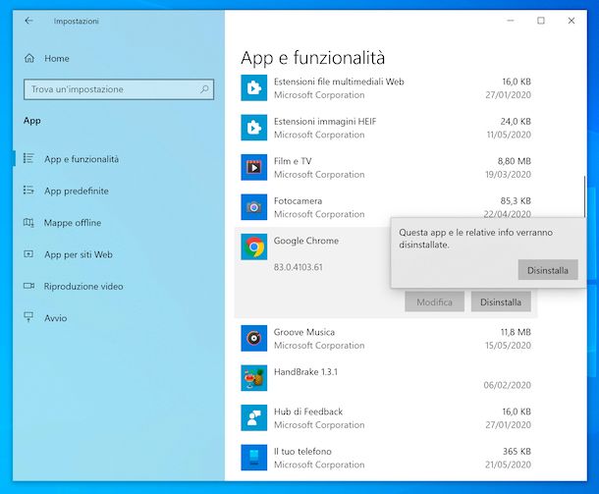Open App e funzionalità section
This screenshot has height=494, width=599.
pos(82,159)
